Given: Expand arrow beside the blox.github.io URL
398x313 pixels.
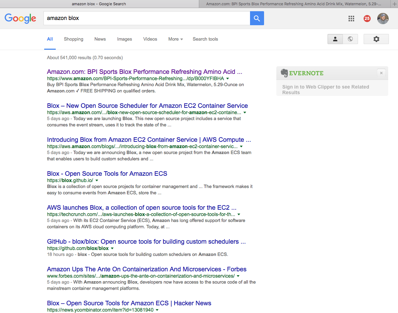Looking at the screenshot, I should (x=97, y=180).
